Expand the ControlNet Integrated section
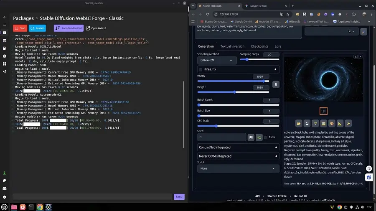Viewport: 376px width, 211px height. [x=238, y=147]
